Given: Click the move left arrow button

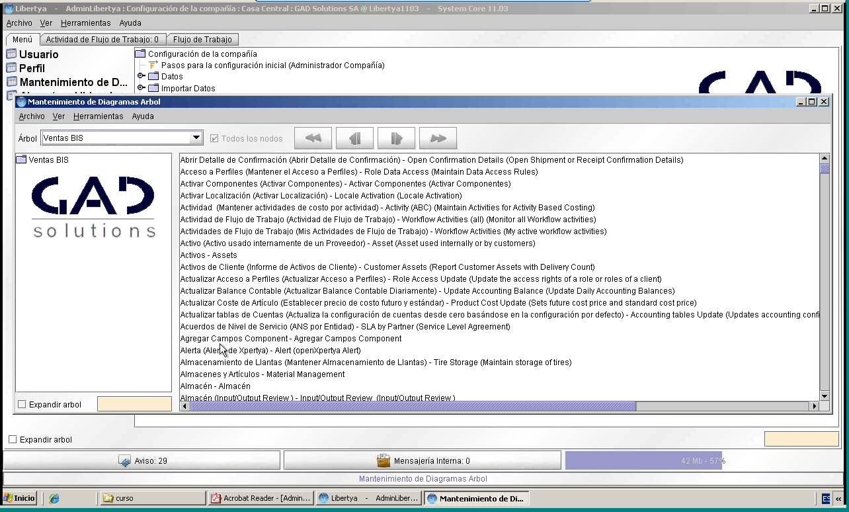Looking at the screenshot, I should click(354, 138).
